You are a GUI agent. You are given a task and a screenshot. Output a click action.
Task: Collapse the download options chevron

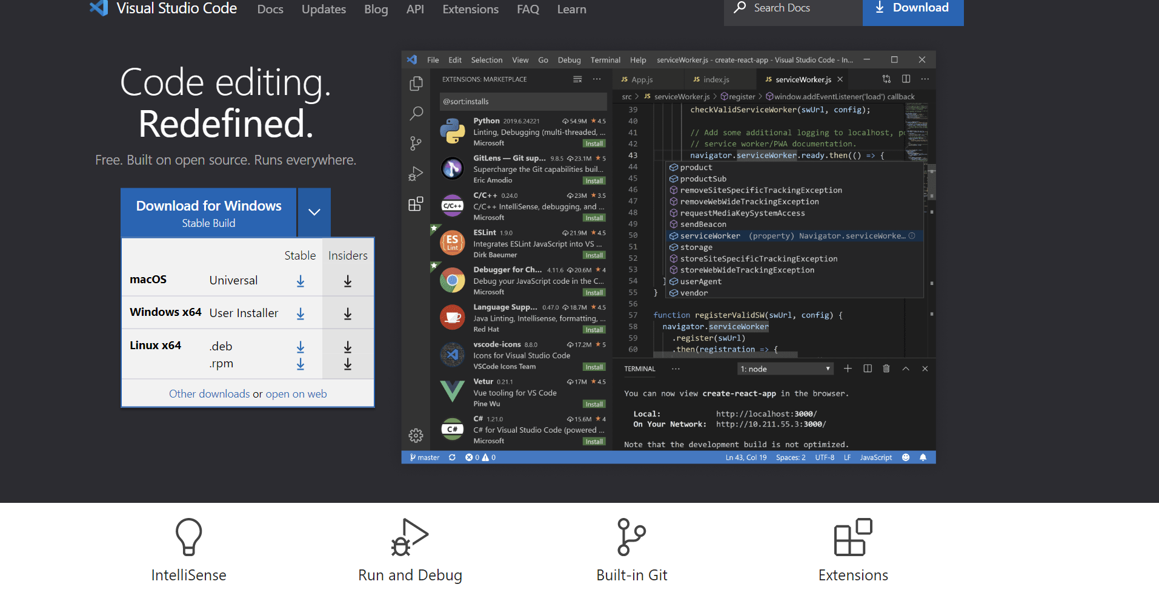coord(314,212)
